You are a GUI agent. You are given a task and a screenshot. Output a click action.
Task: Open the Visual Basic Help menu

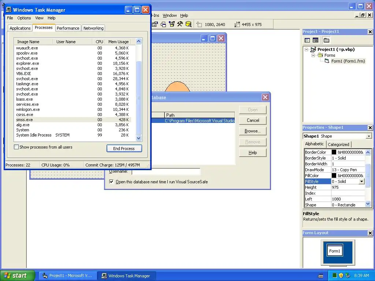click(x=184, y=15)
